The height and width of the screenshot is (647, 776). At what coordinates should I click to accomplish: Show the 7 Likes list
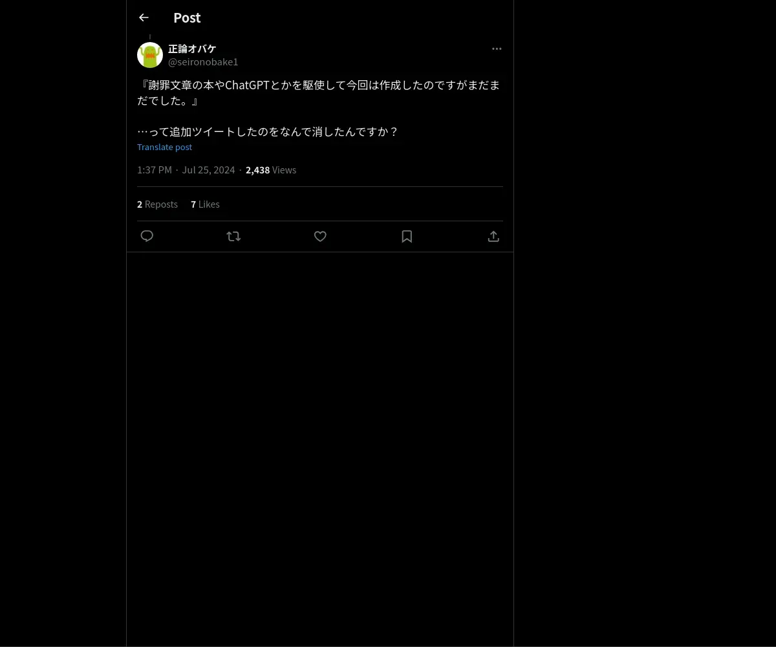point(205,204)
